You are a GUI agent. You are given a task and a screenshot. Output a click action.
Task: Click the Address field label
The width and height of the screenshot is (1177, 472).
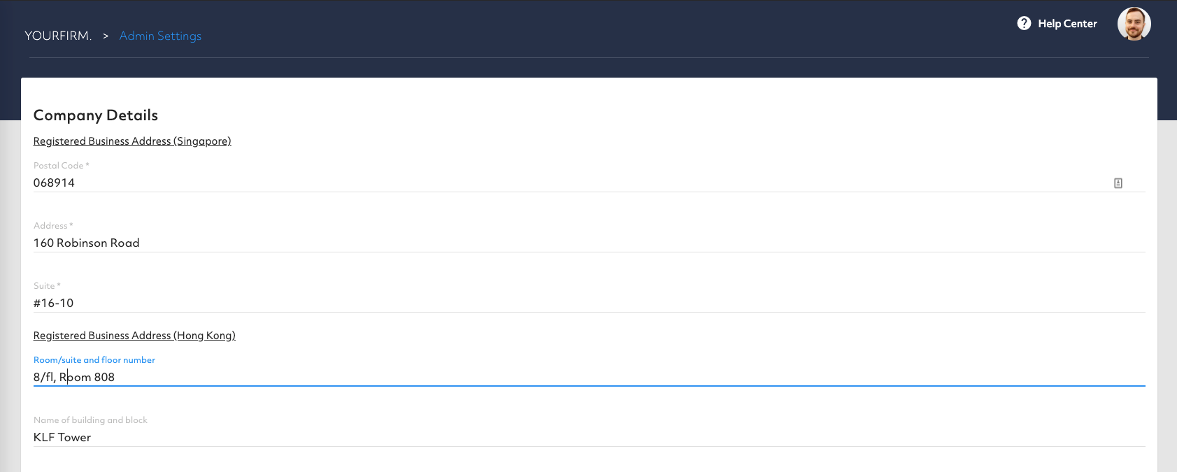coord(52,226)
